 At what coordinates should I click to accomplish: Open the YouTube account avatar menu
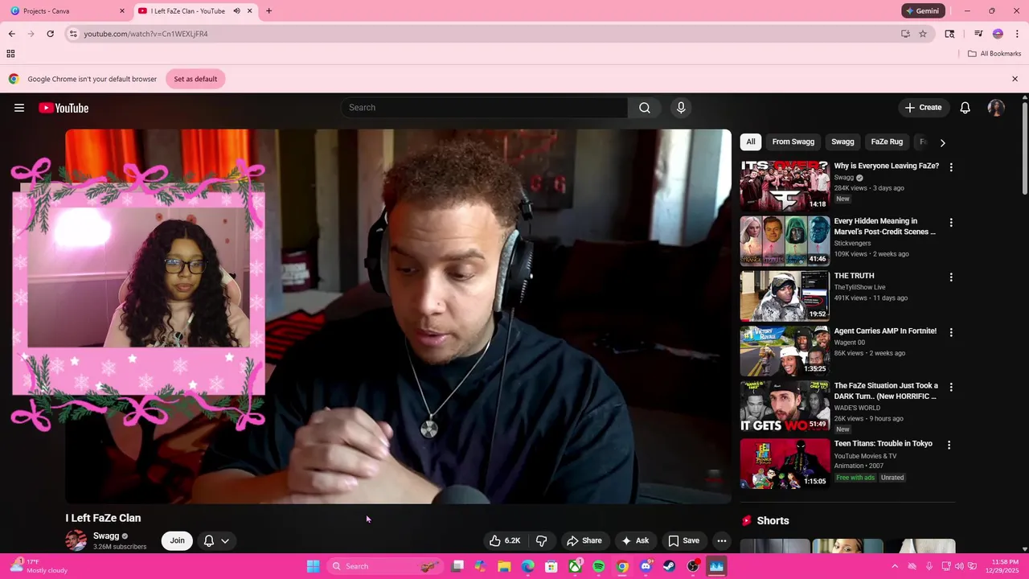tap(996, 108)
